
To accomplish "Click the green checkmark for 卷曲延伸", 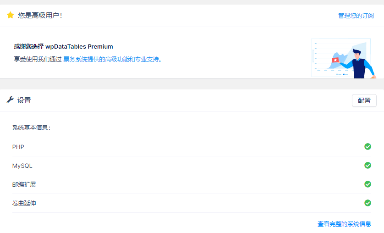I will click(x=368, y=203).
